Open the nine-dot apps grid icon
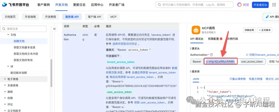 coord(274,5)
